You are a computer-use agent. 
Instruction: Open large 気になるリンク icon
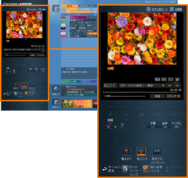(146, 169)
